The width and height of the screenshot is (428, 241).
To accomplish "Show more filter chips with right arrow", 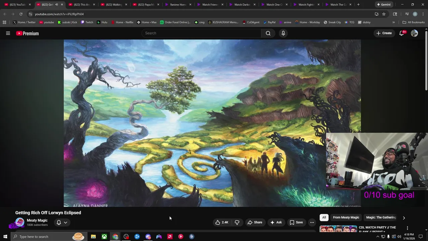I will pyautogui.click(x=404, y=218).
